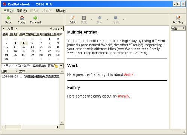Click the #family hashtag link
The height and width of the screenshot is (135, 187).
click(123, 96)
